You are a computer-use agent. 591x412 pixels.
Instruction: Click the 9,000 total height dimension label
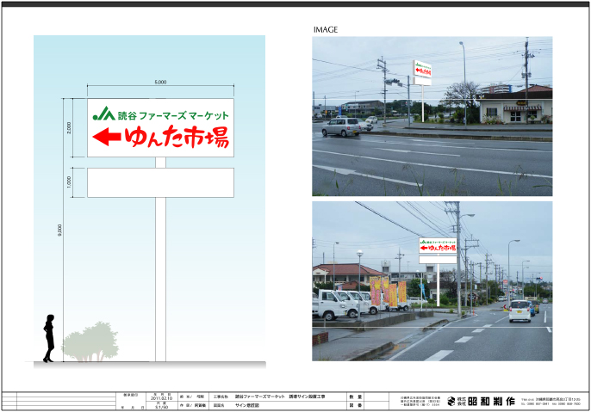(59, 230)
